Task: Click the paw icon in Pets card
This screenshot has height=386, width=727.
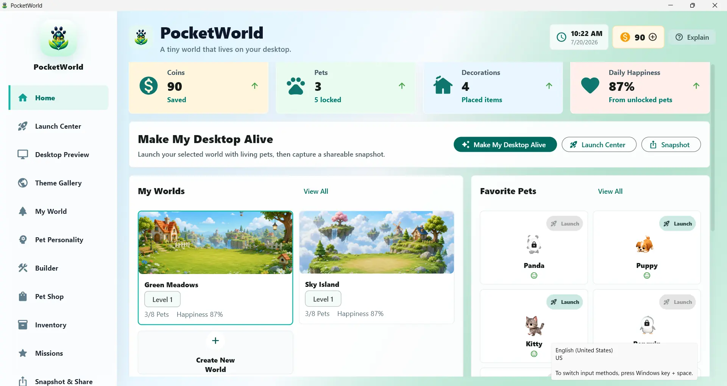Action: (x=296, y=86)
